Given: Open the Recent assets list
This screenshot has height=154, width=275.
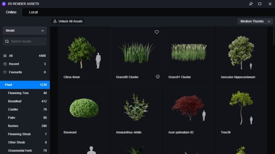Looking at the screenshot, I should click(x=25, y=64).
